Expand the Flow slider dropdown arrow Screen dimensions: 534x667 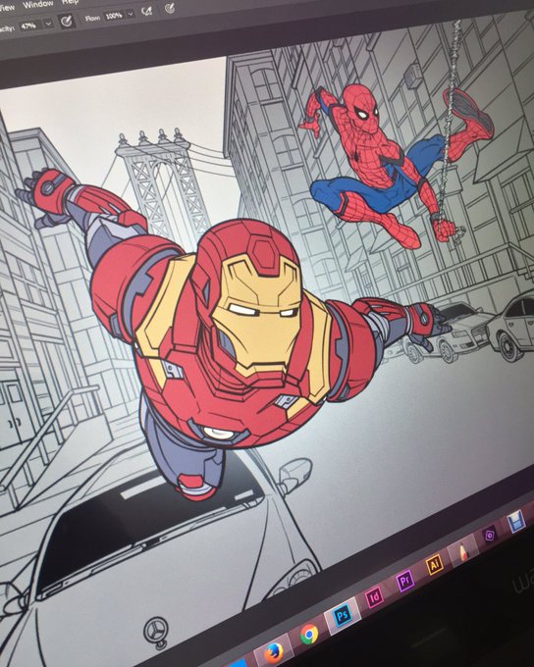[131, 14]
